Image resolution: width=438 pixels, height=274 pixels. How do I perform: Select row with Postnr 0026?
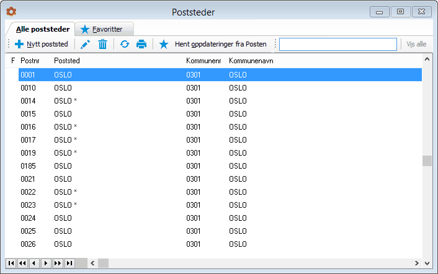(220, 244)
